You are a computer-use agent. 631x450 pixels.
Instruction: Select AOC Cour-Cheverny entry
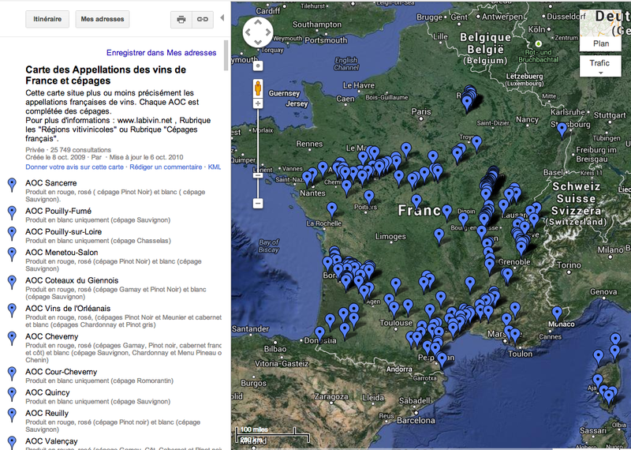(62, 372)
